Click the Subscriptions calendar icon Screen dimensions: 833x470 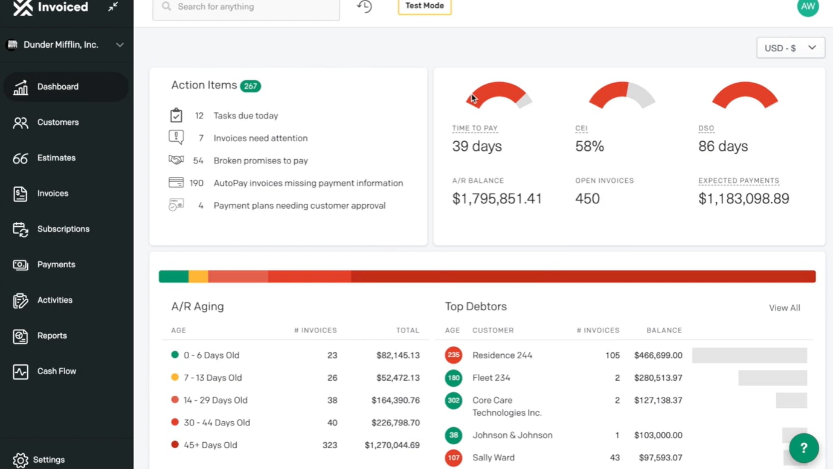point(21,229)
